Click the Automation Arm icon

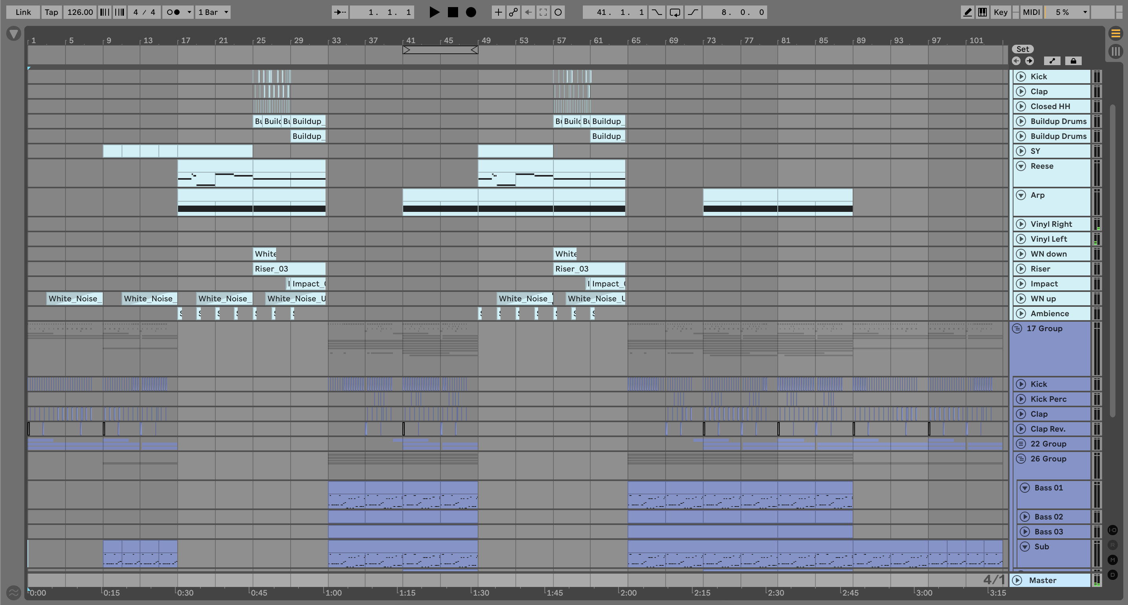click(513, 12)
